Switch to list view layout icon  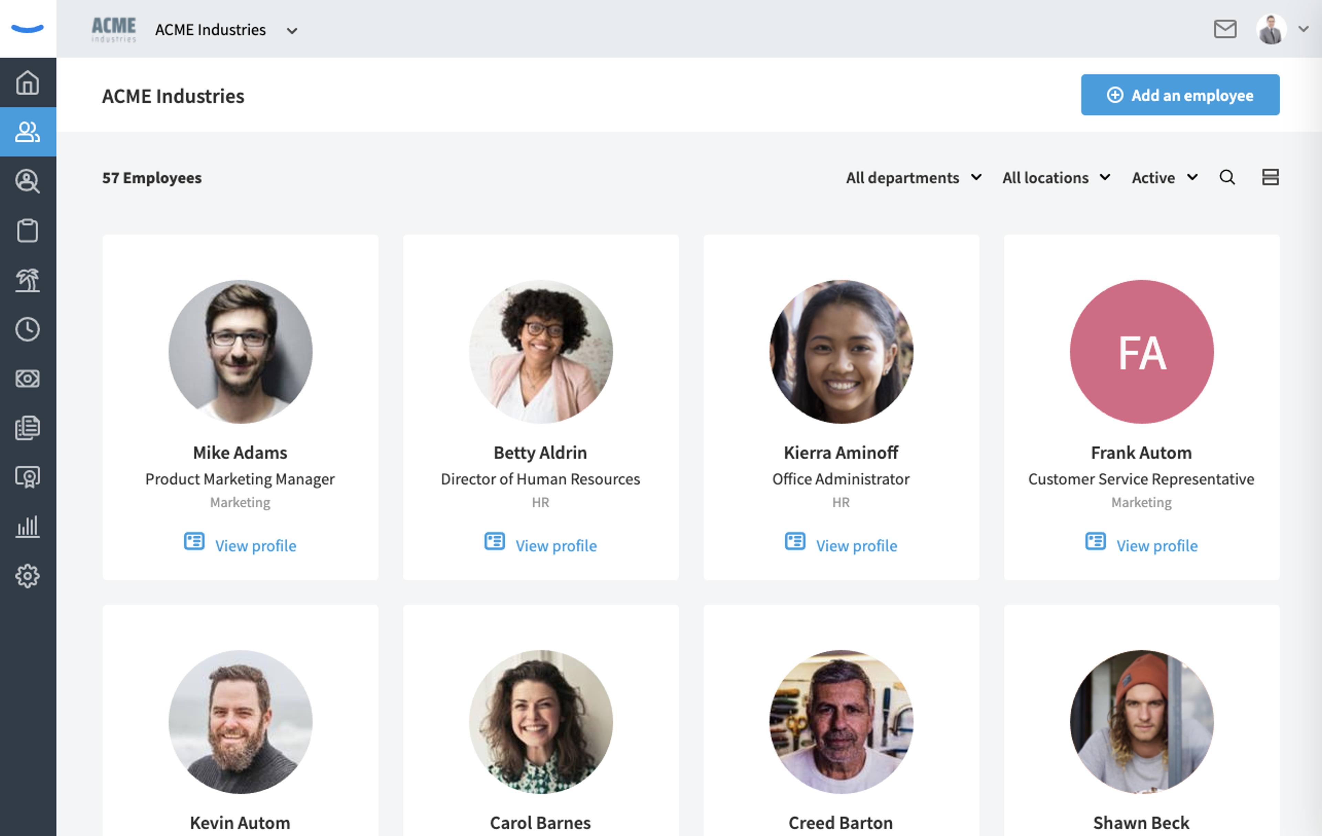point(1270,177)
